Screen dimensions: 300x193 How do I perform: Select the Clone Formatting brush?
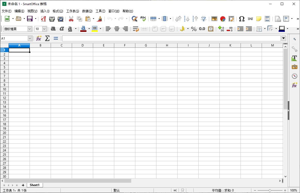coord(100,19)
